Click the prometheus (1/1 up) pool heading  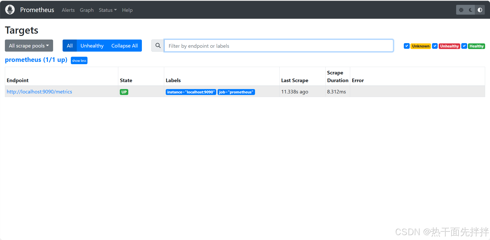(x=36, y=60)
